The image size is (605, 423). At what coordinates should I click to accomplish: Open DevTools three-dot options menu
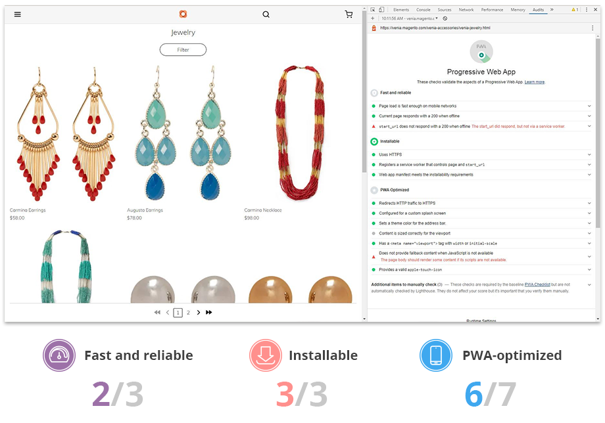point(587,10)
